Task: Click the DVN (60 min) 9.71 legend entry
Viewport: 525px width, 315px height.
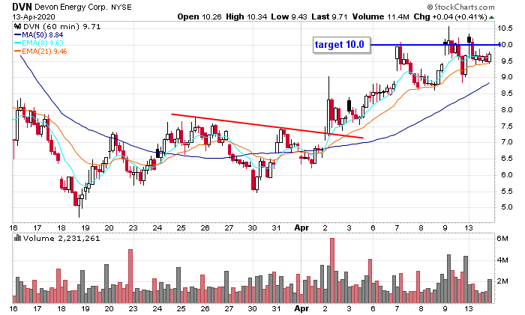Action: (62, 26)
